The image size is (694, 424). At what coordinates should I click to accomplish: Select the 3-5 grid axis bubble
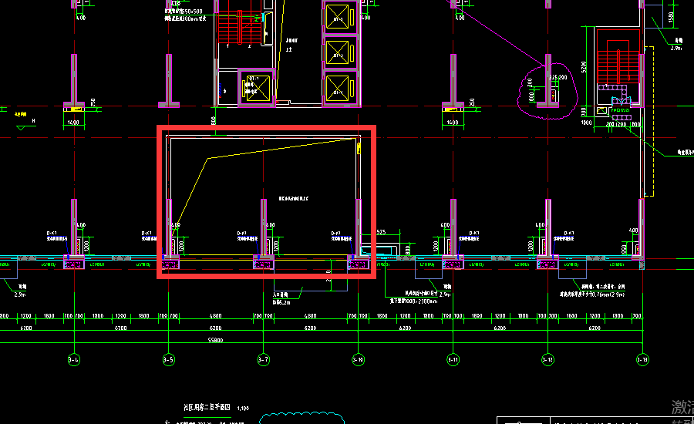click(169, 359)
